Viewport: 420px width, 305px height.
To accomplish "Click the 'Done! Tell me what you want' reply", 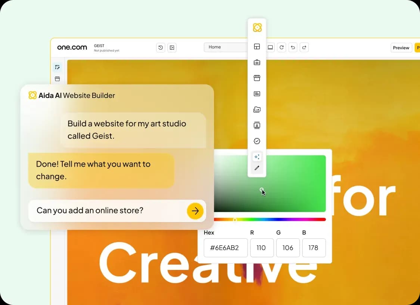I will coord(101,170).
